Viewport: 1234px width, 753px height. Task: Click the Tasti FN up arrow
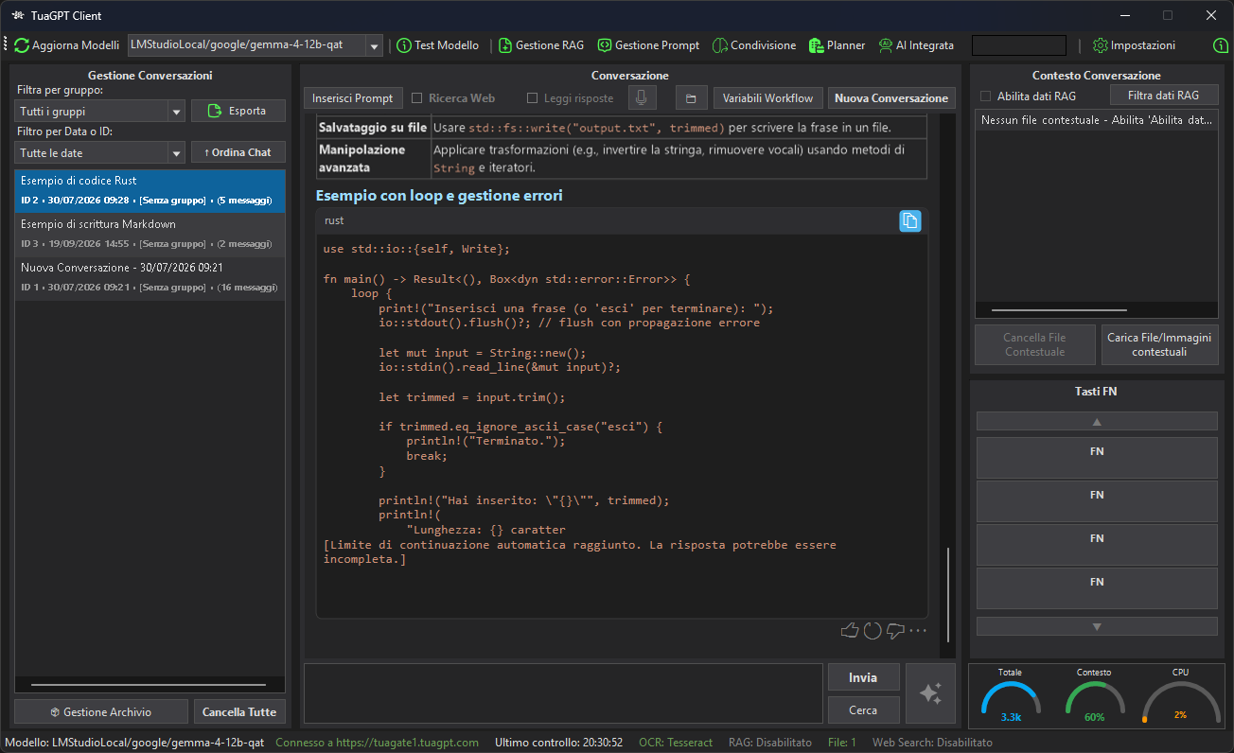coord(1097,422)
